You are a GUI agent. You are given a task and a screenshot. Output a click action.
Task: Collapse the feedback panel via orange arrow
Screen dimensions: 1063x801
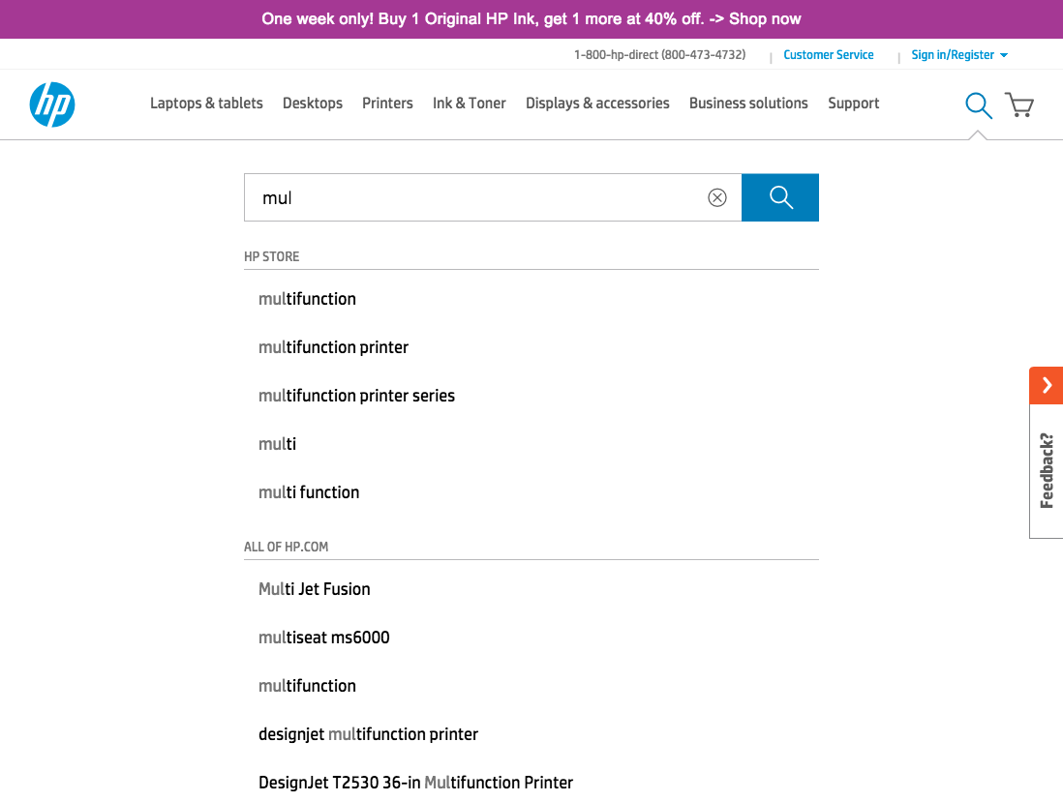pos(1046,385)
